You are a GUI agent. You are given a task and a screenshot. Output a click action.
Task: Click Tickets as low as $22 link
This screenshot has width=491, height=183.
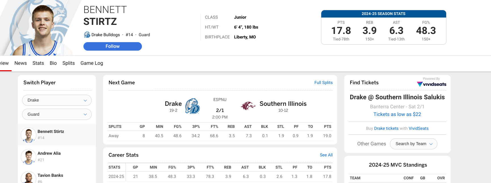click(397, 114)
